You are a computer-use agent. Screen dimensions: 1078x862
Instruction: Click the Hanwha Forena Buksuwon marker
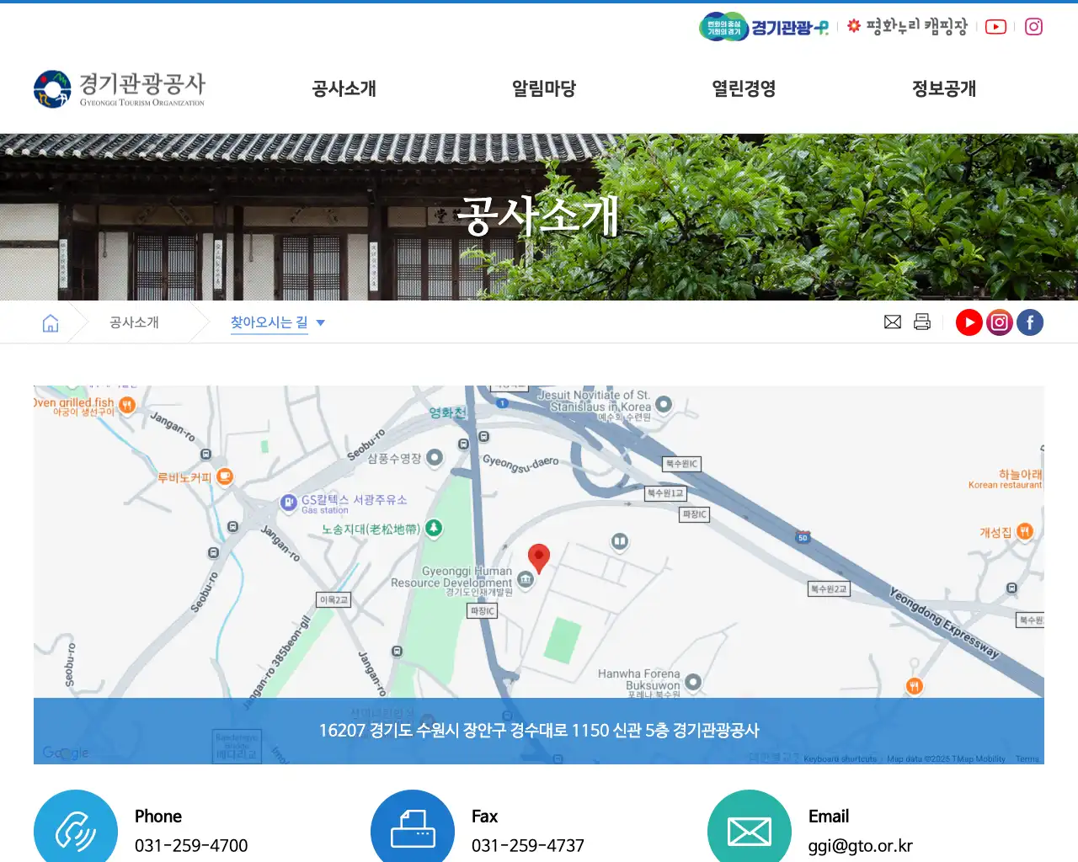(693, 682)
